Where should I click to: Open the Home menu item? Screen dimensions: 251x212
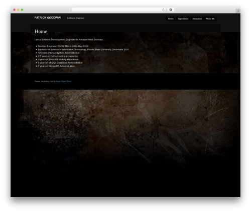(x=171, y=19)
